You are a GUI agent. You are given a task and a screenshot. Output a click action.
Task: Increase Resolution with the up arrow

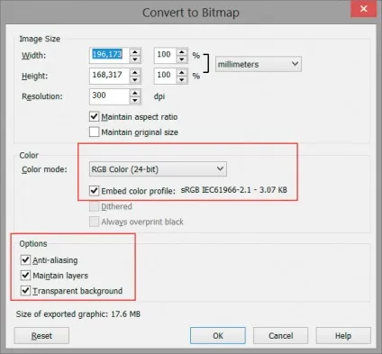[x=135, y=93]
